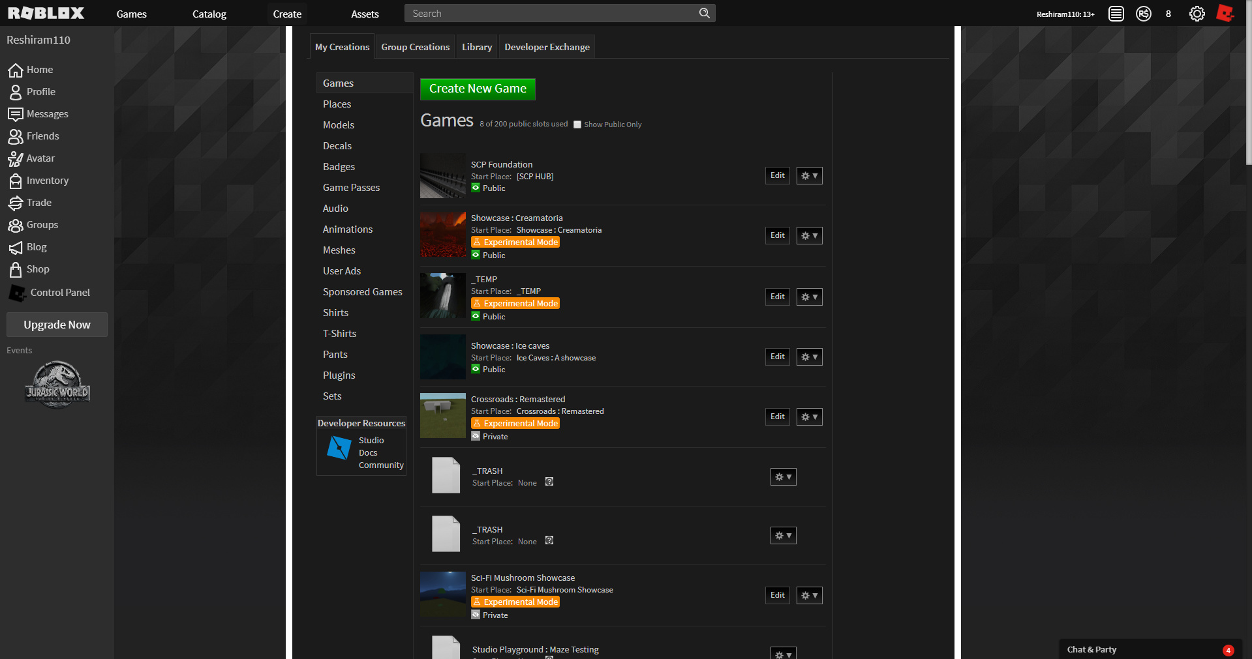This screenshot has width=1252, height=659.
Task: Open the Library tab
Action: point(476,46)
